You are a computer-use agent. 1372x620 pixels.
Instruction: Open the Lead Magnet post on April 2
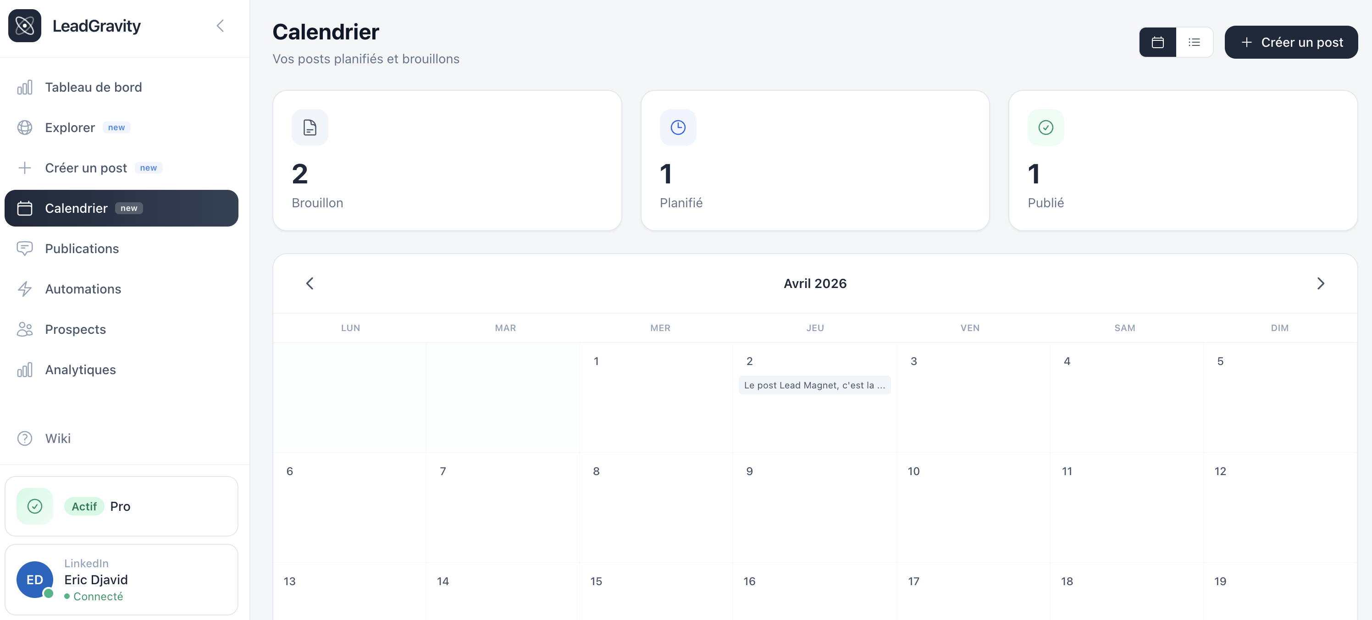tap(814, 385)
